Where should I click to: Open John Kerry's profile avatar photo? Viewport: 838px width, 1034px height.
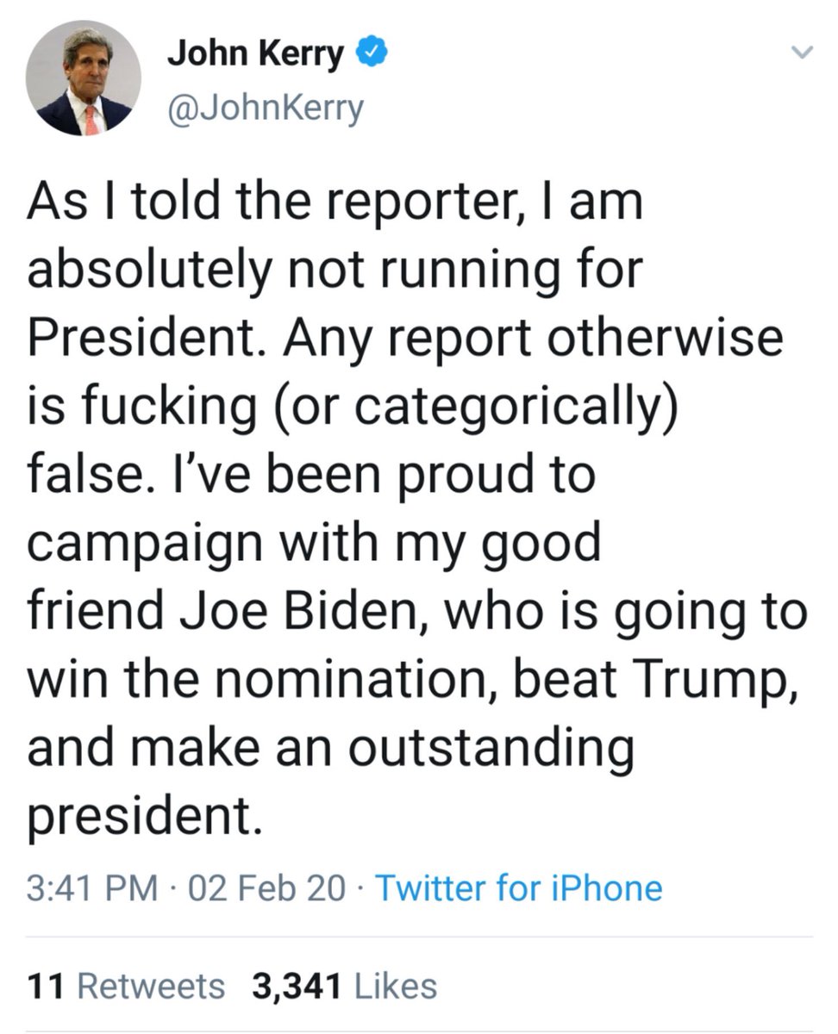pos(84,79)
